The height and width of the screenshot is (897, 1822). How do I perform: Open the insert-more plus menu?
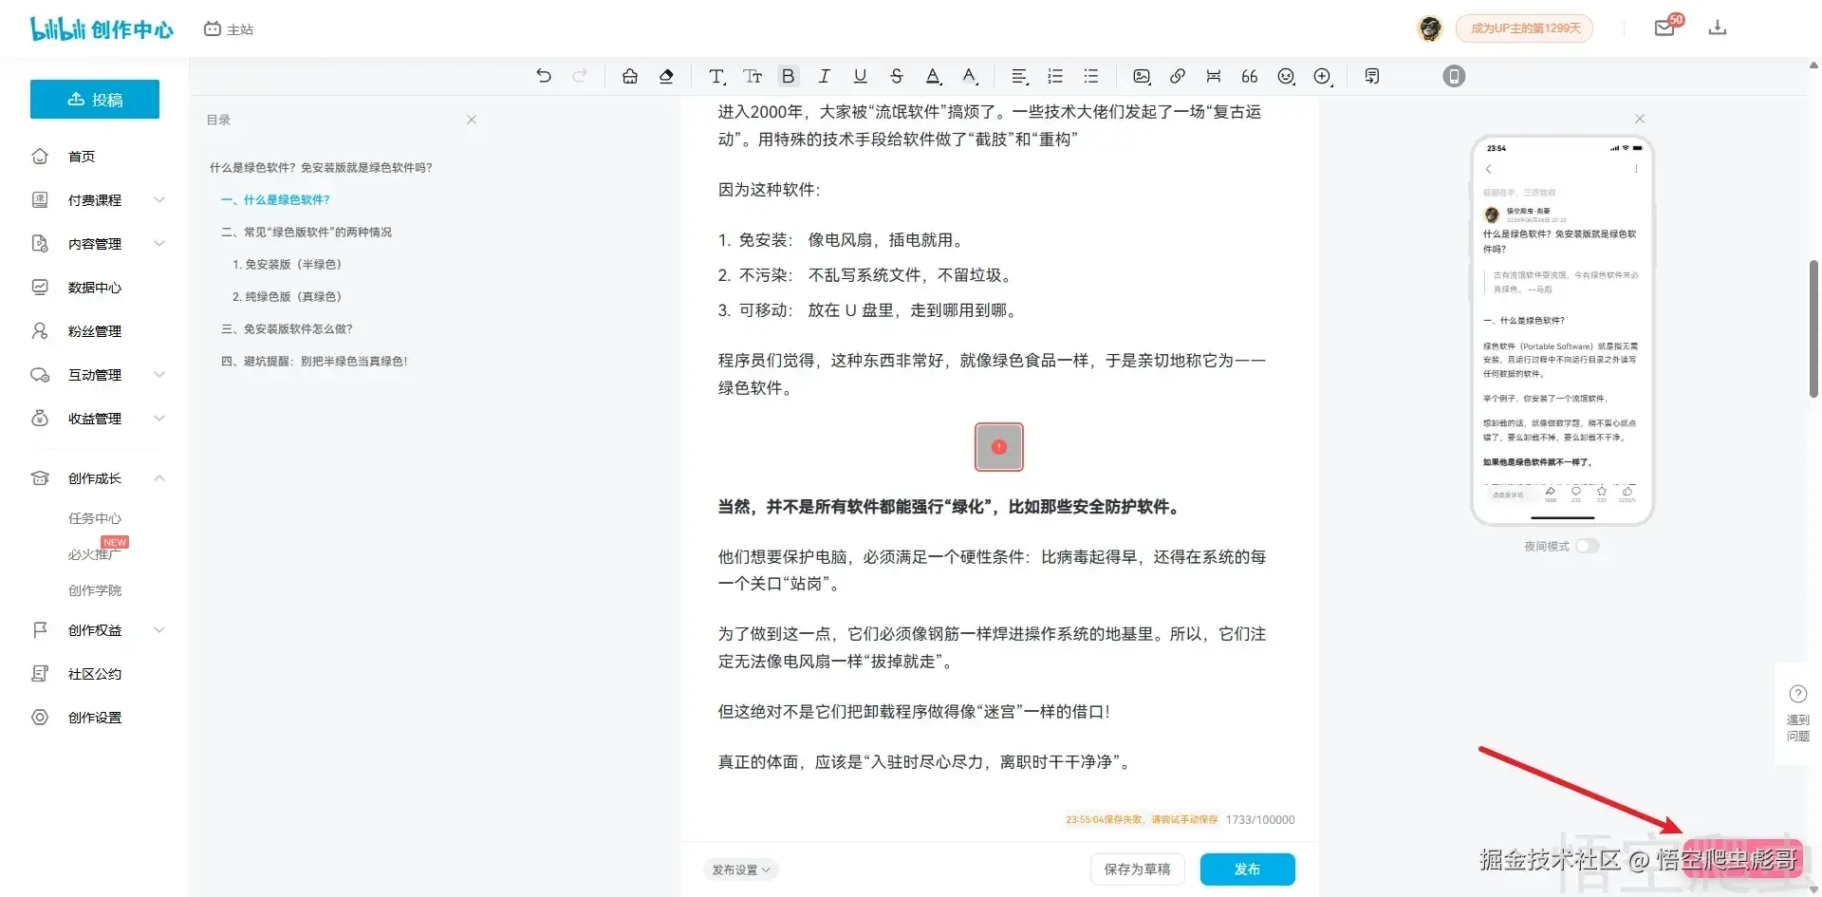pos(1323,76)
